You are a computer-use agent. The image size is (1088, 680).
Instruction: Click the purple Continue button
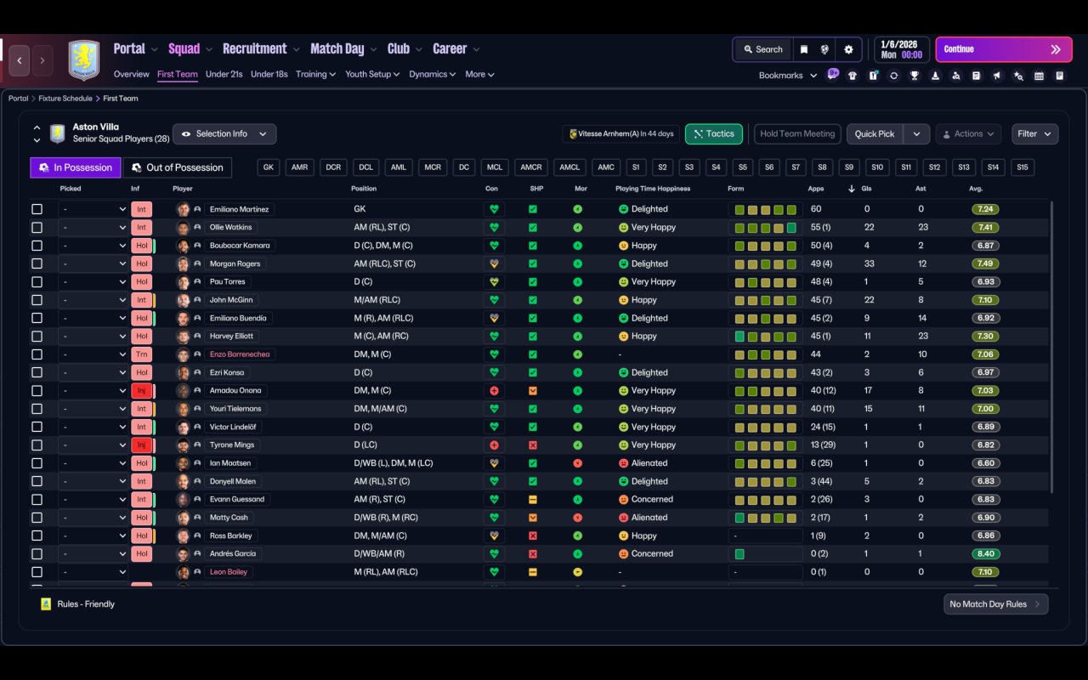pos(1004,49)
